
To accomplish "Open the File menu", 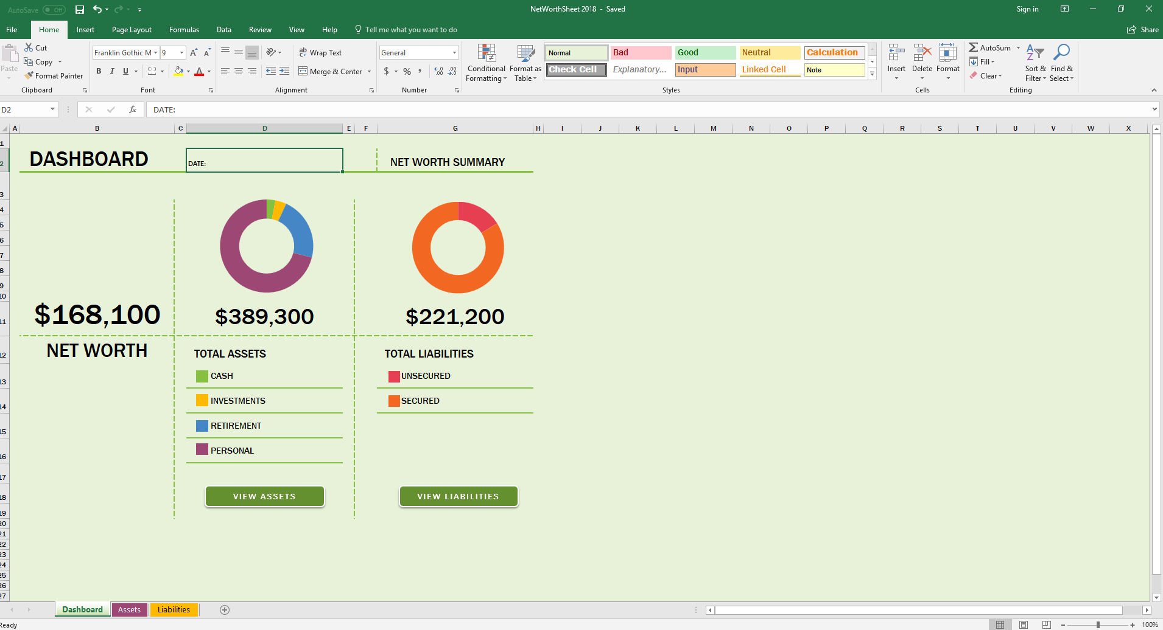I will point(12,30).
